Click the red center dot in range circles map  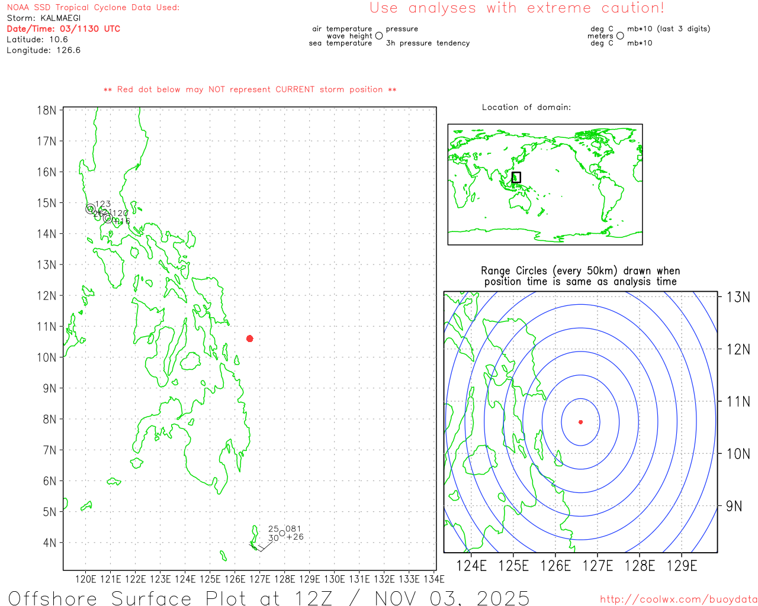click(580, 422)
